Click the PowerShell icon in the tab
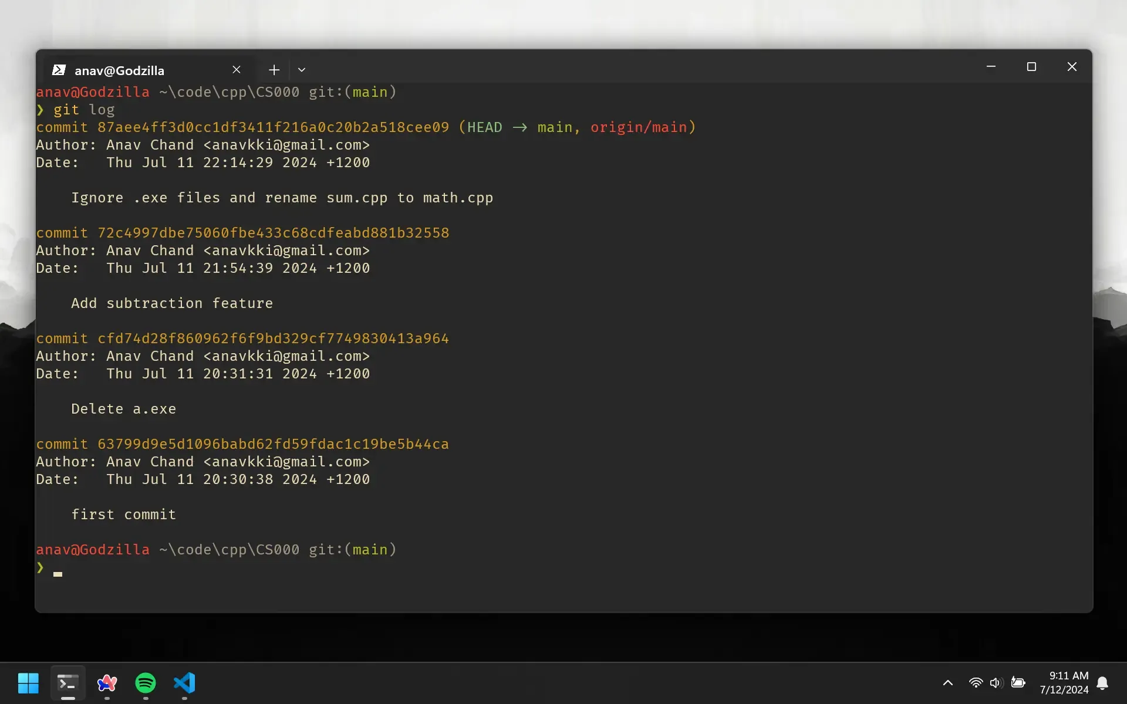 59,70
